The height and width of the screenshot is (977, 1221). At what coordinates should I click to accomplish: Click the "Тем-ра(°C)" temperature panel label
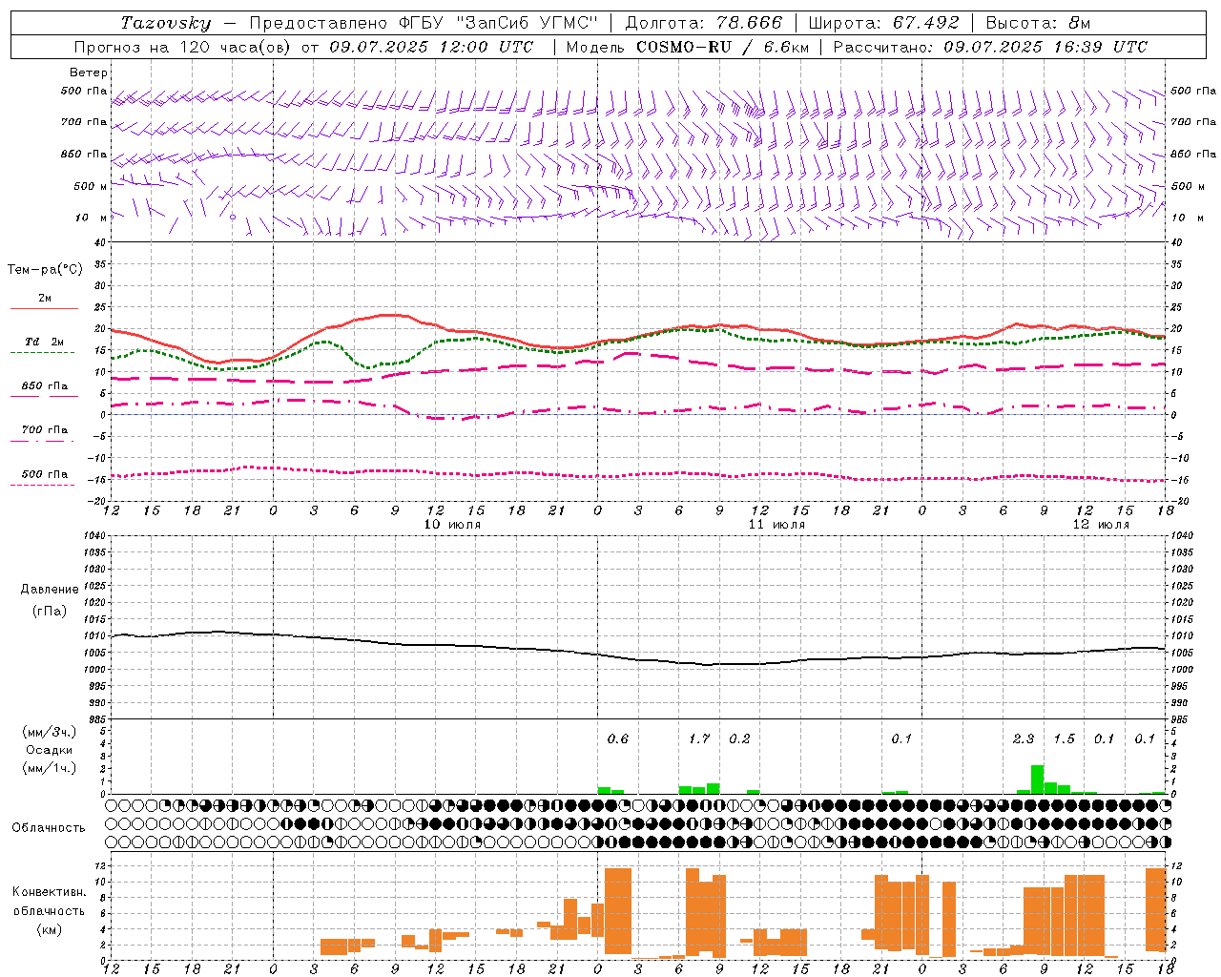pyautogui.click(x=45, y=270)
